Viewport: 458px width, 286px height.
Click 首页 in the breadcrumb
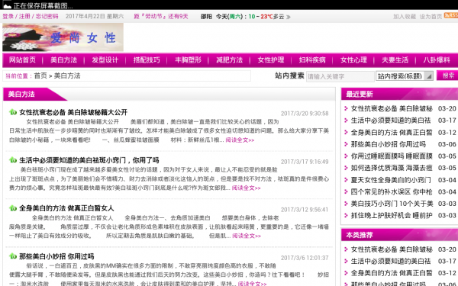coord(40,76)
